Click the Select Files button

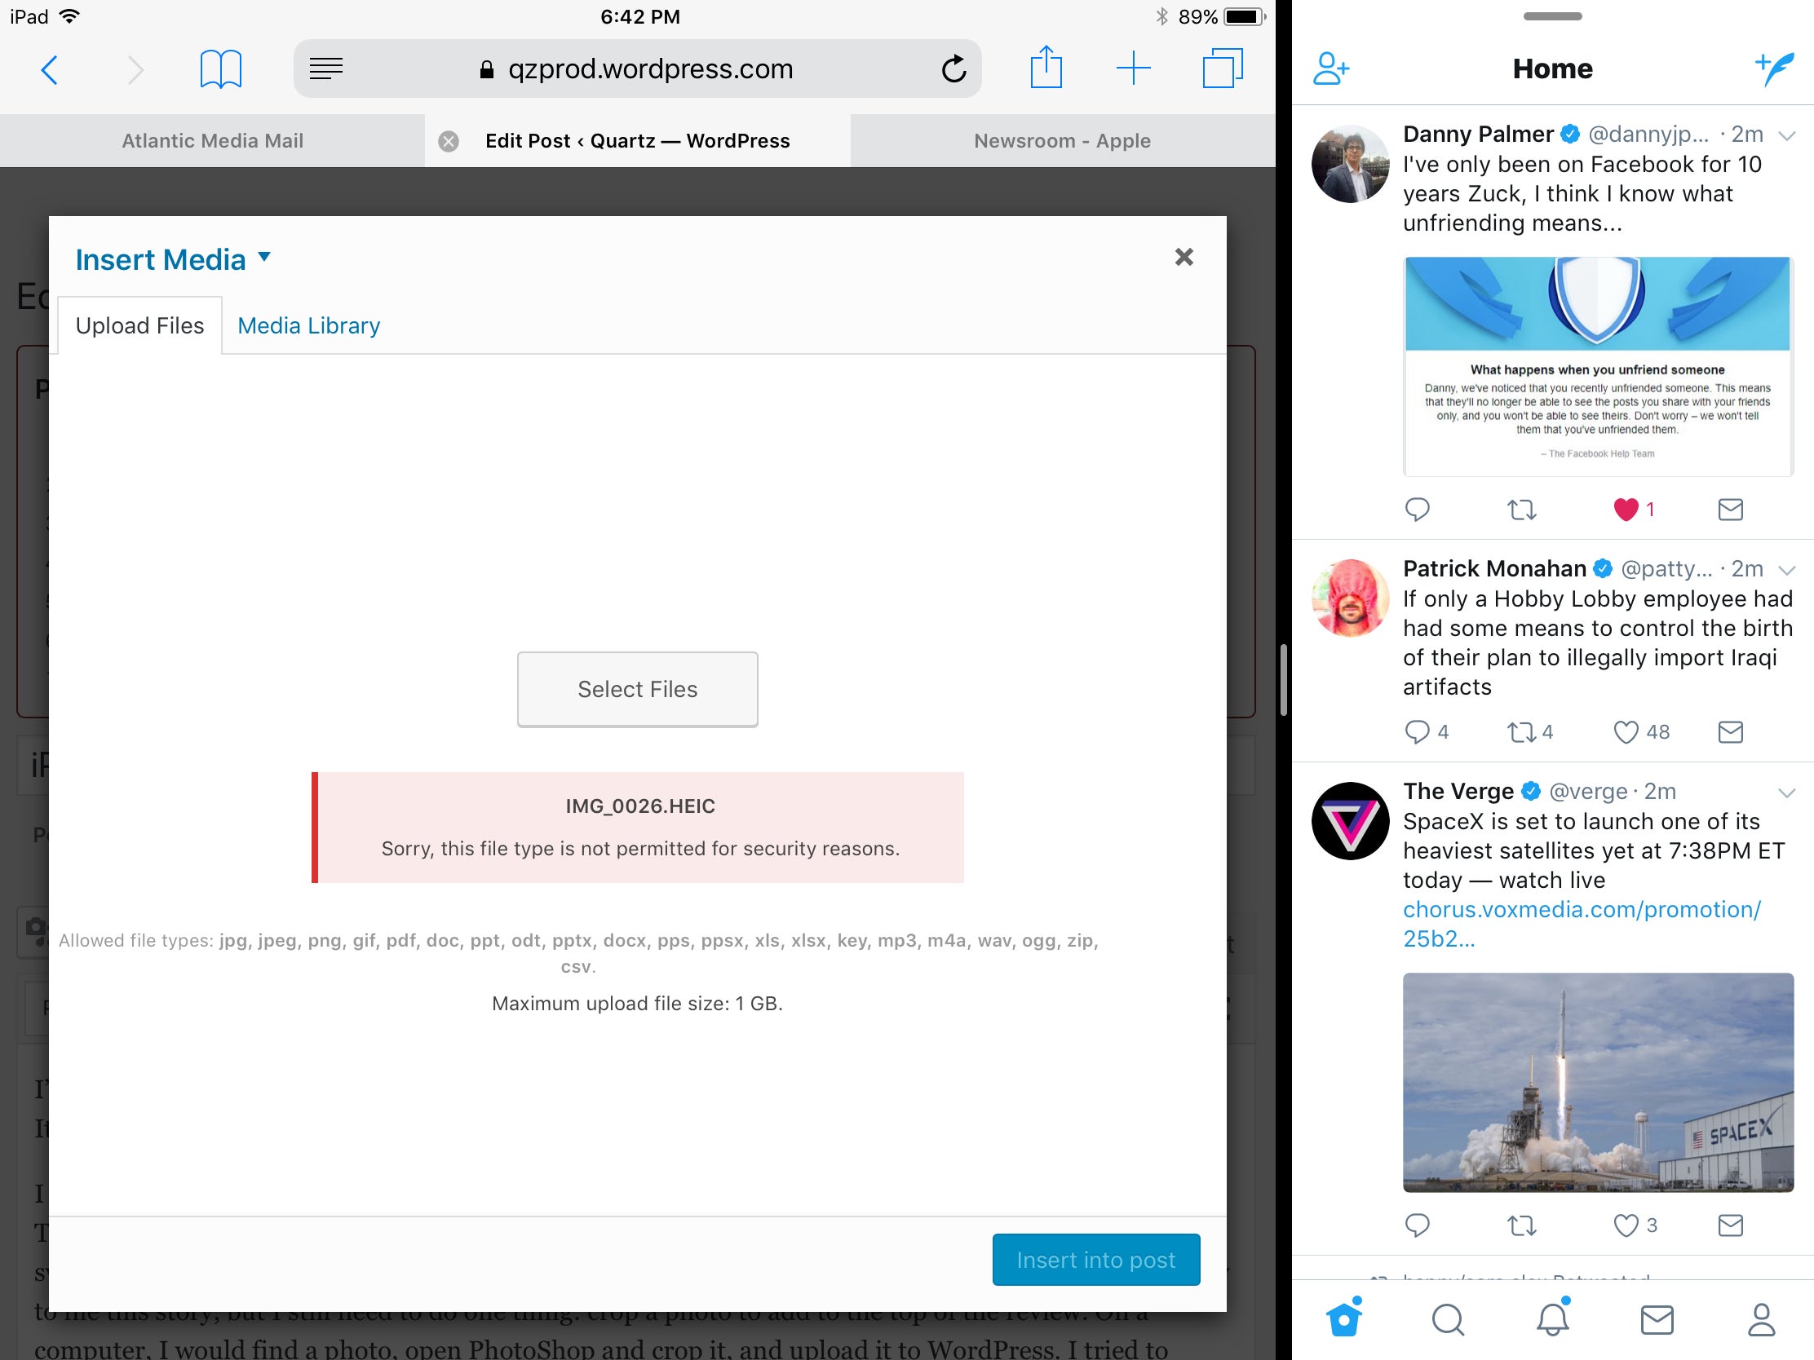tap(637, 690)
